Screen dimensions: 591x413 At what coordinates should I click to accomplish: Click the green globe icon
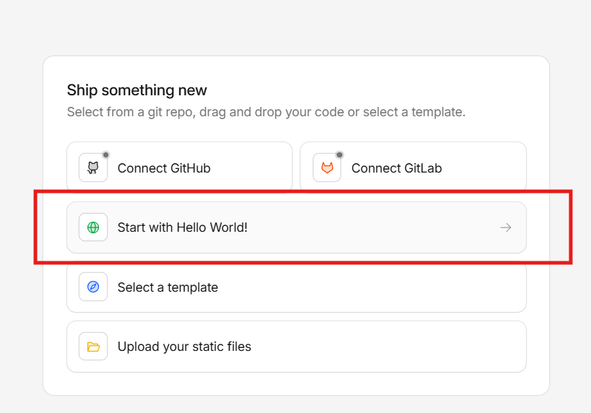(x=93, y=227)
